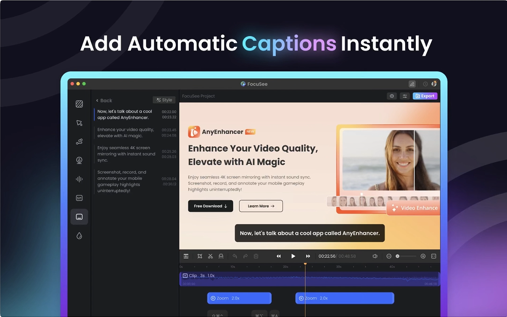The width and height of the screenshot is (507, 317).
Task: Open the webcam settings in the sidebar
Action: click(x=79, y=160)
